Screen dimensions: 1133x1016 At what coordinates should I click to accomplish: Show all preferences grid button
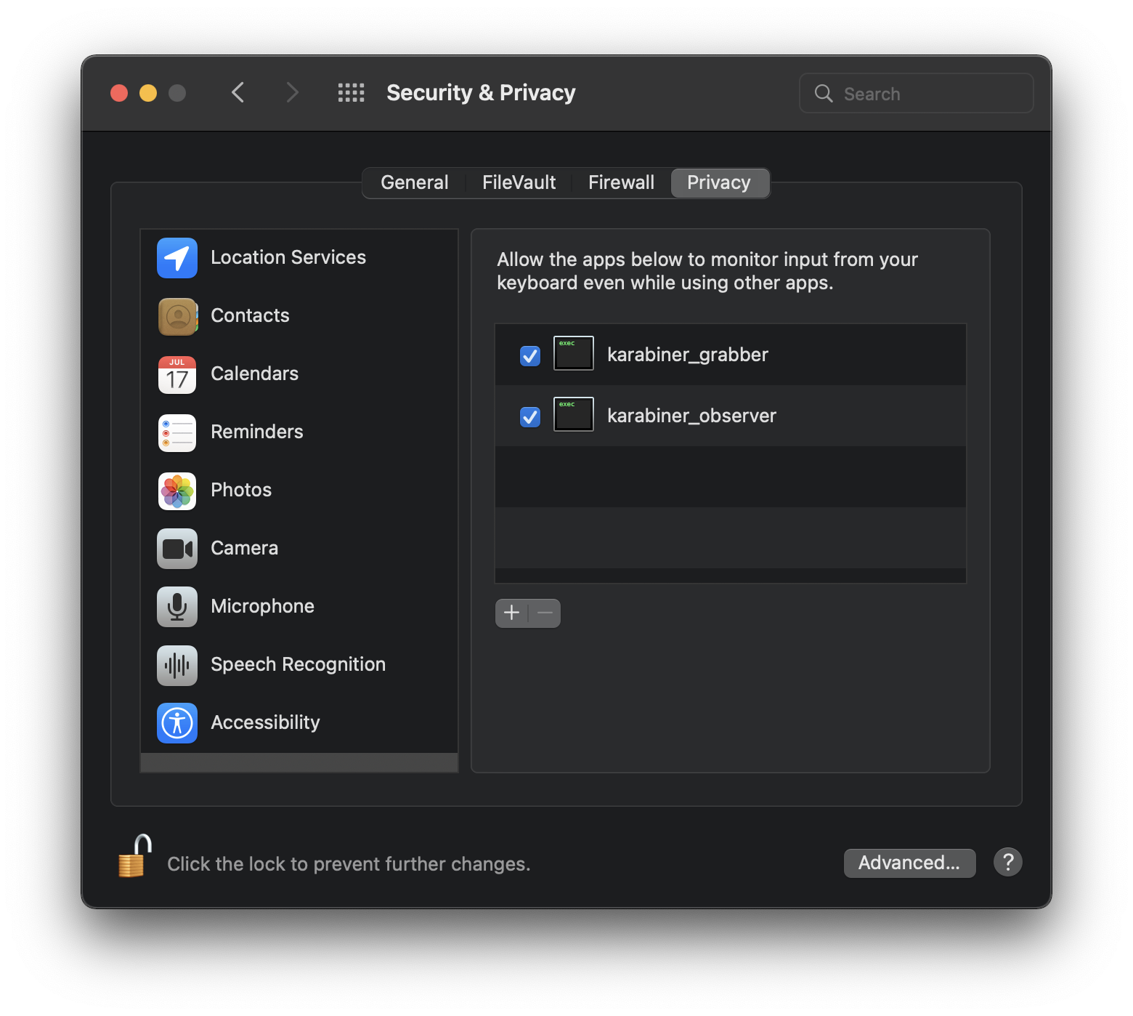tap(352, 93)
